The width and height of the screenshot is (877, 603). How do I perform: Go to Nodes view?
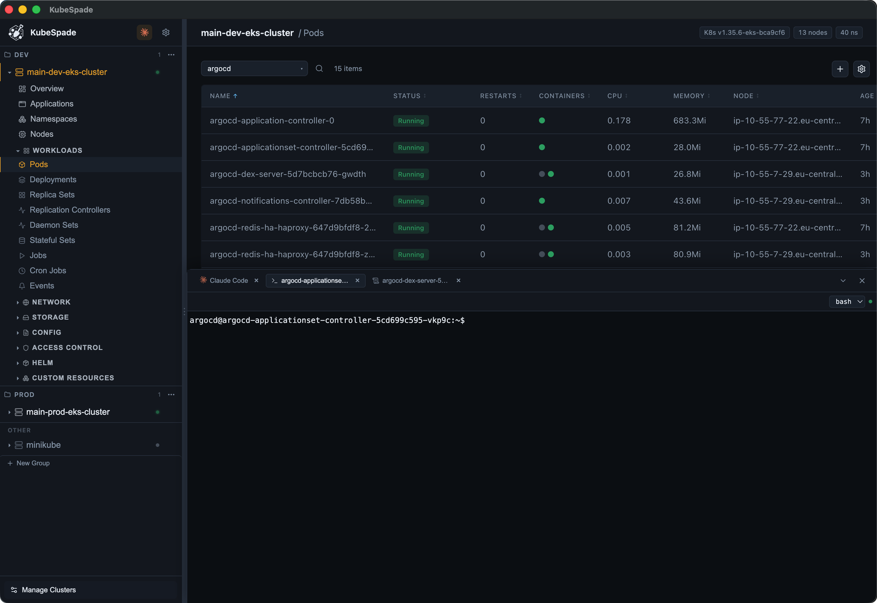click(x=42, y=134)
